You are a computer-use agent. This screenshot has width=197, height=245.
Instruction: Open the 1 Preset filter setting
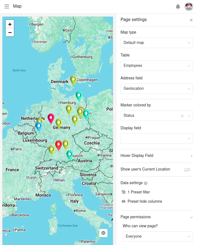click(x=138, y=192)
